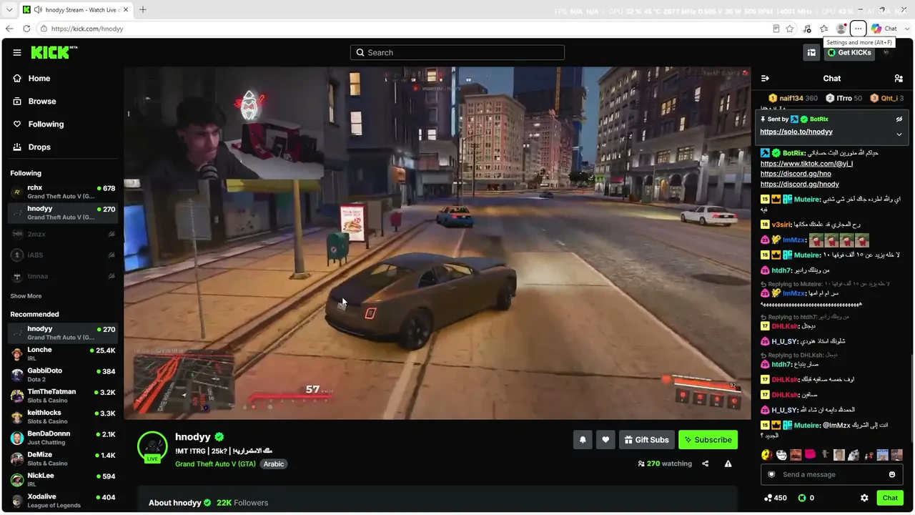The height and width of the screenshot is (515, 915).
Task: Open offline channel iABS
Action: coord(63,255)
